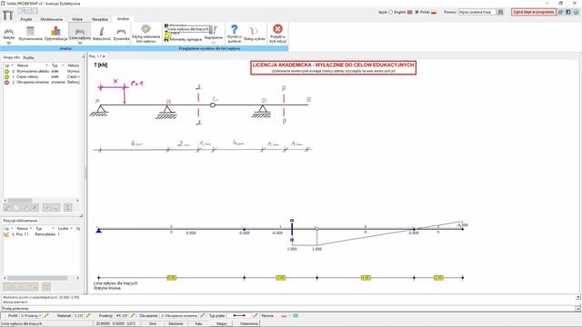Switch to the Modelowanie ribbon tab

tap(52, 19)
